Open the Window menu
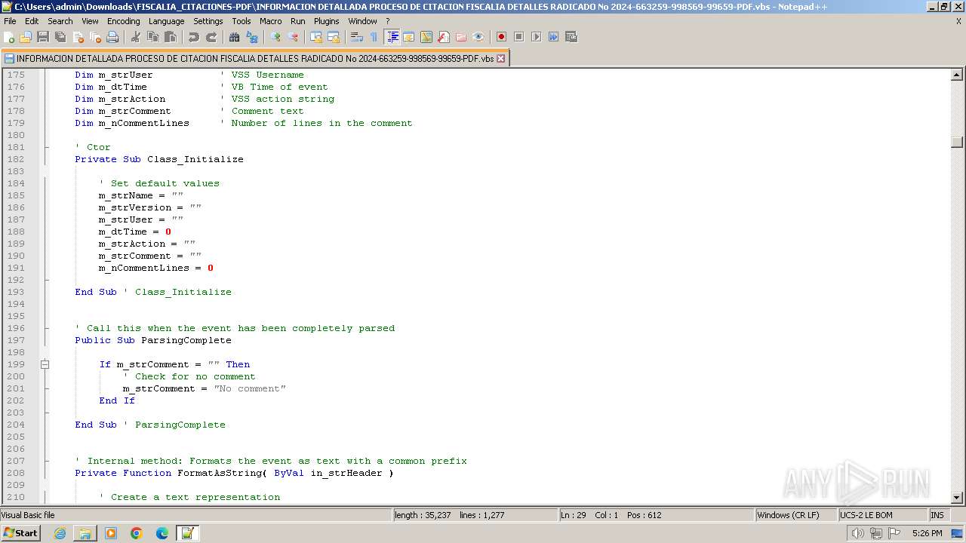 (362, 21)
